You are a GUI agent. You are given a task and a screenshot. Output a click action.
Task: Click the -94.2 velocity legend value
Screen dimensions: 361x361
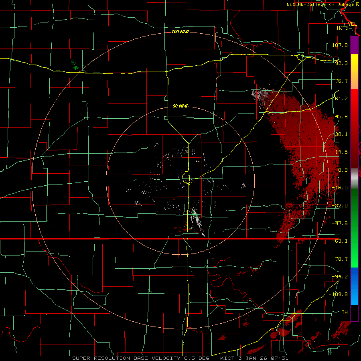pyautogui.click(x=340, y=276)
